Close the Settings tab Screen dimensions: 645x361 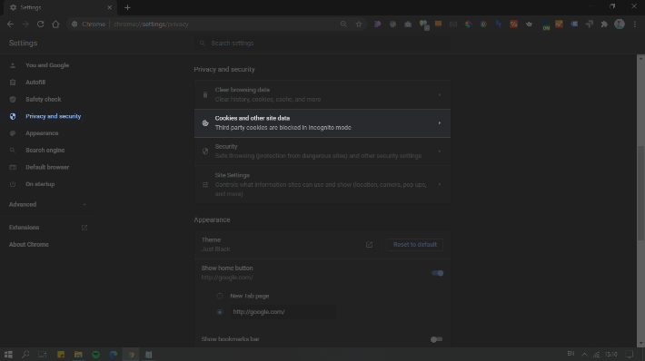point(109,7)
